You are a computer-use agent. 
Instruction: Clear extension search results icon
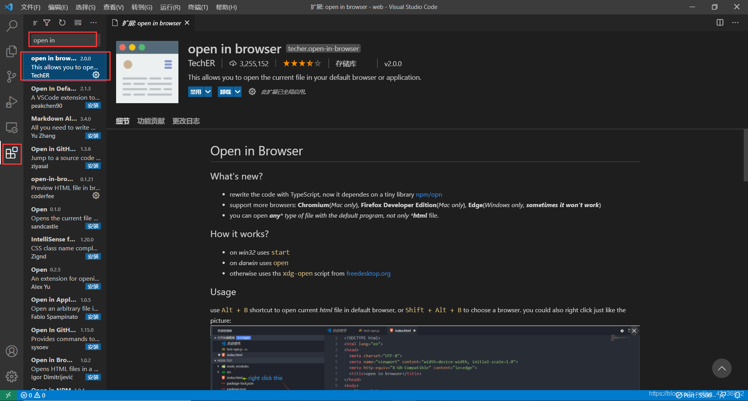(78, 23)
